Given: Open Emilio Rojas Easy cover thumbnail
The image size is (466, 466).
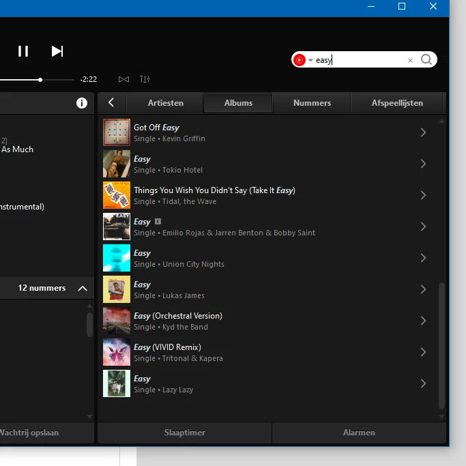Looking at the screenshot, I should click(117, 227).
